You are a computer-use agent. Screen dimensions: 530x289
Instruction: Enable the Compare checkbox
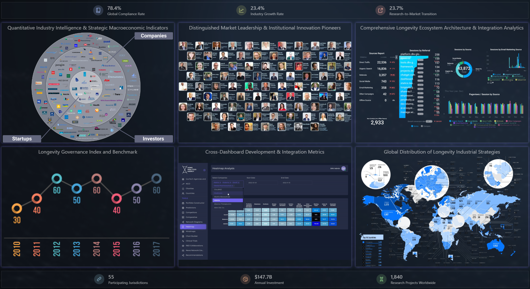(x=422, y=126)
